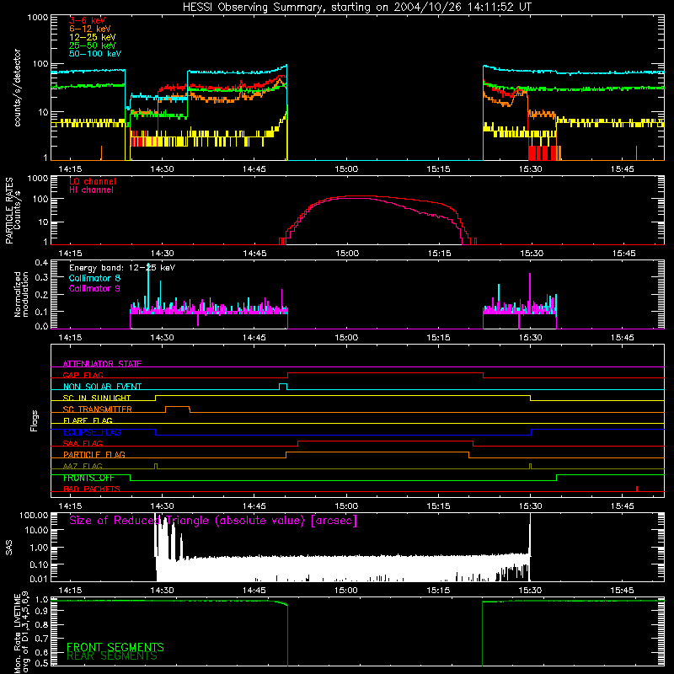Click the PARTICLE RATES Counts/s axis title
Viewport: 674px width, 674px height.
point(13,210)
